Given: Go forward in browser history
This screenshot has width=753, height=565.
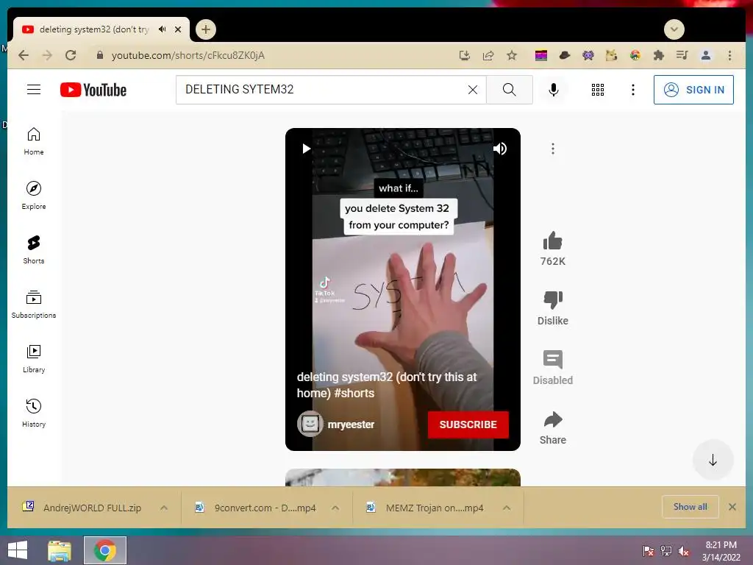Looking at the screenshot, I should [x=47, y=55].
